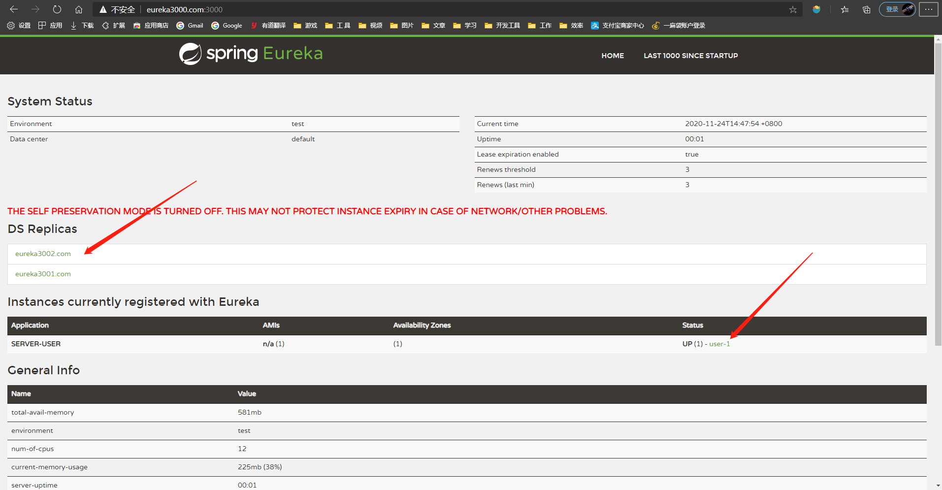This screenshot has width=942, height=490.
Task: Expand the 学习 bookmark folder
Action: (x=465, y=26)
